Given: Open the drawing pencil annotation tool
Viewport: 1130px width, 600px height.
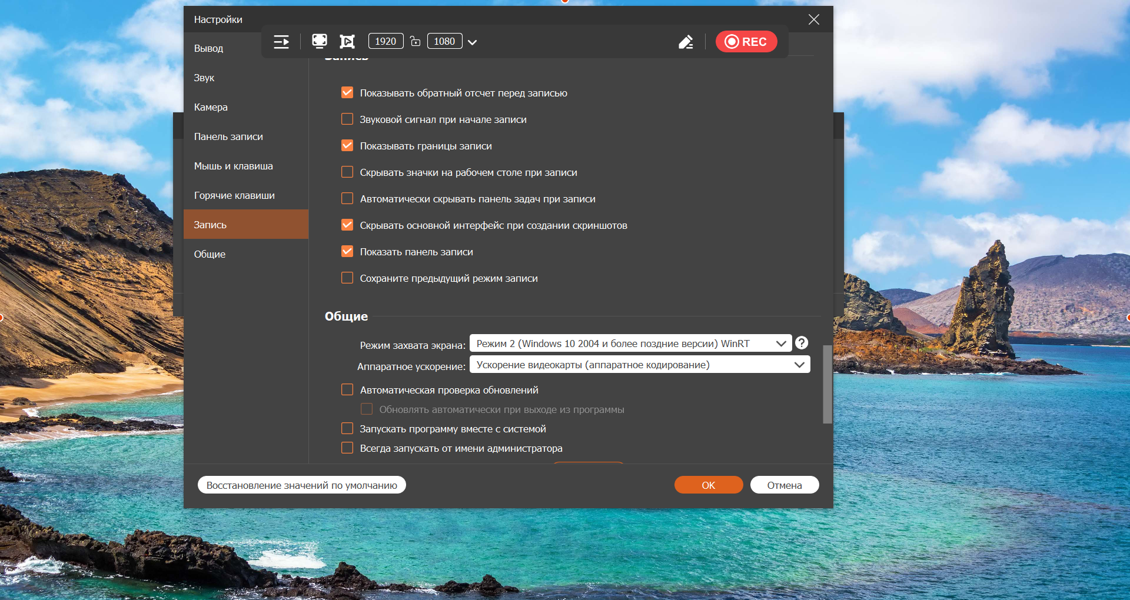Looking at the screenshot, I should click(x=686, y=42).
